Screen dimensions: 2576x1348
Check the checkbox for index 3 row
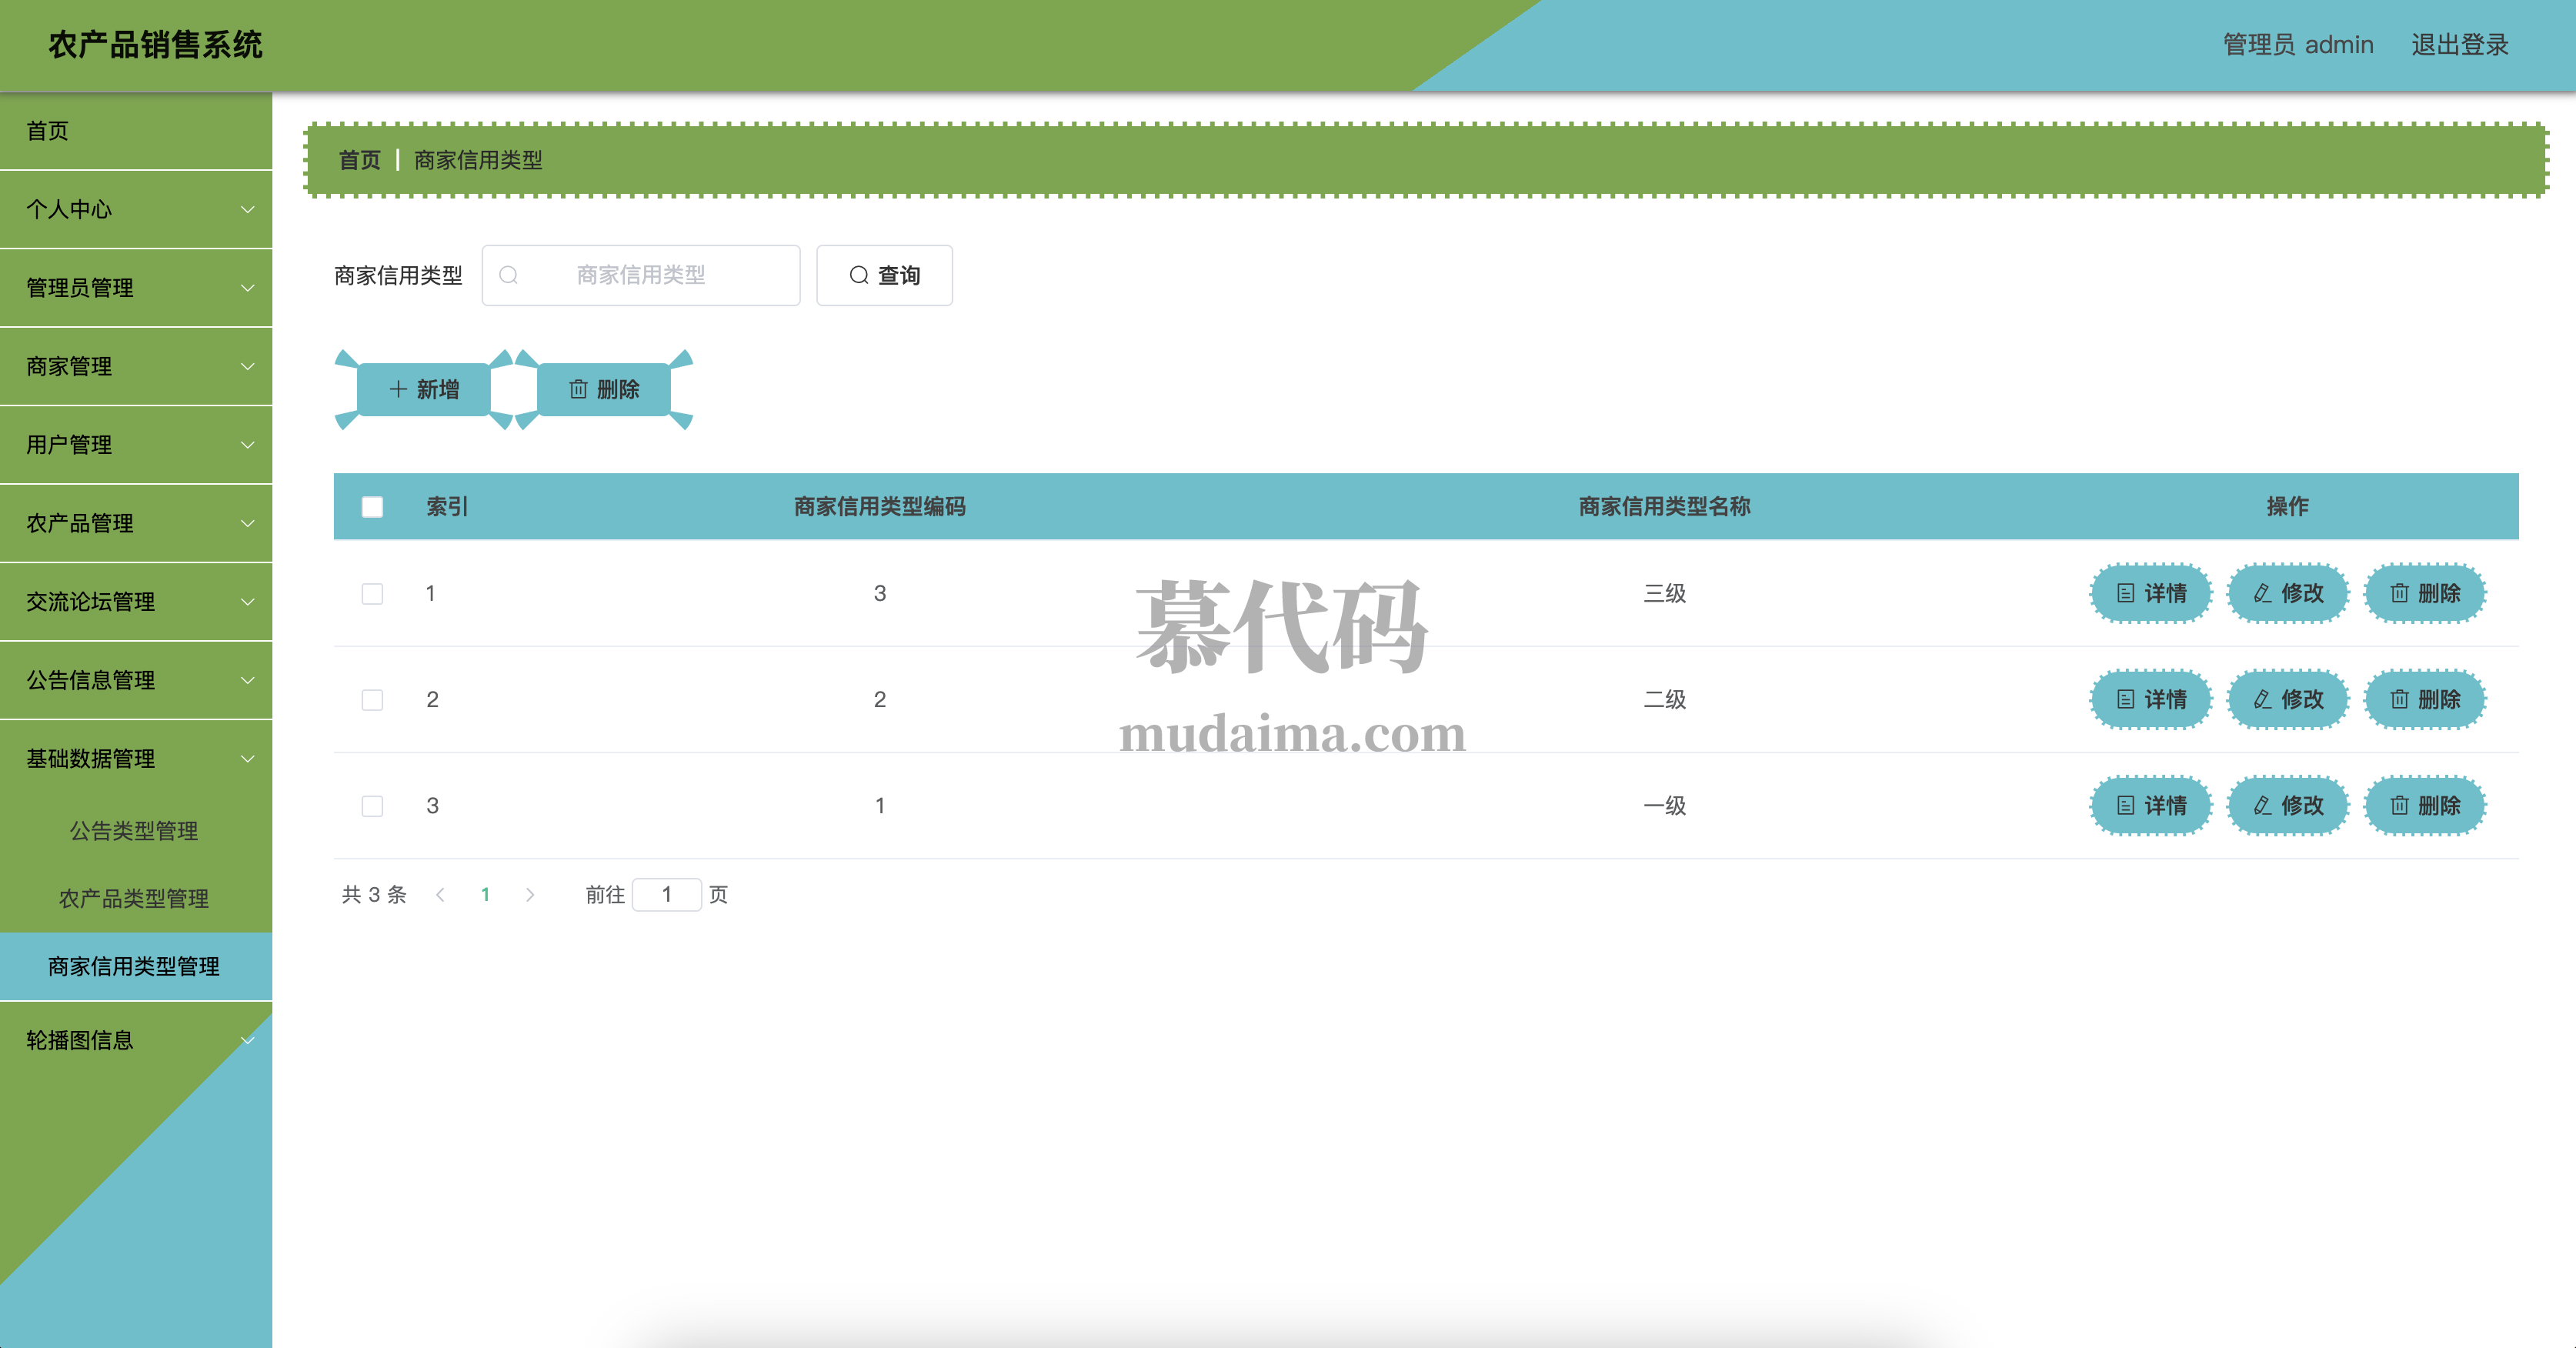tap(372, 806)
